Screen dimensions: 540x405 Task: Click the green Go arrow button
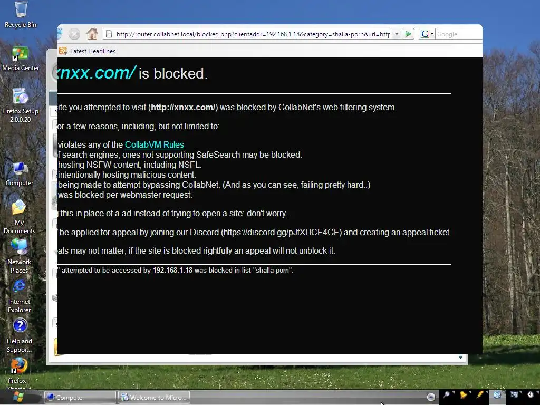[x=408, y=34]
